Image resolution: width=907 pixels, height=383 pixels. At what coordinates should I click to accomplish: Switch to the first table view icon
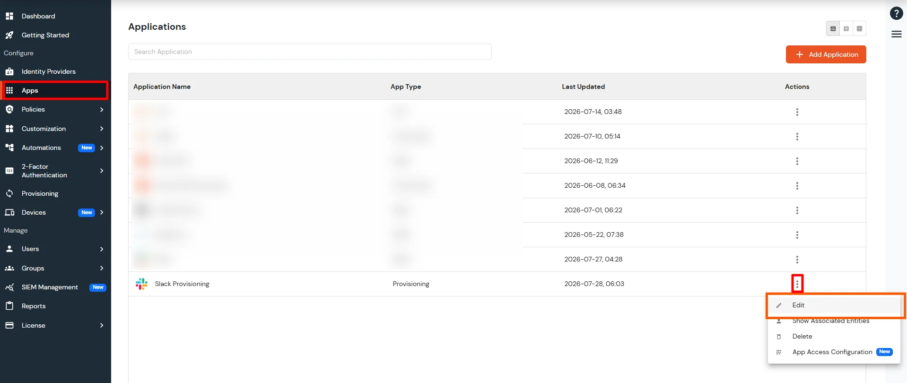(x=833, y=28)
